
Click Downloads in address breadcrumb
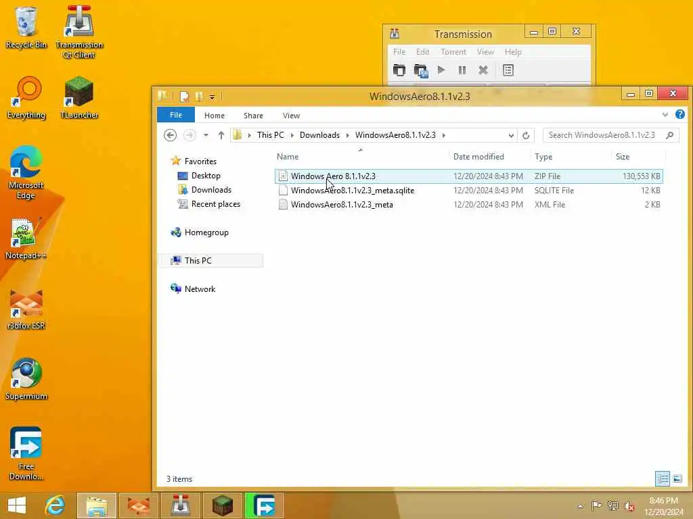click(319, 135)
